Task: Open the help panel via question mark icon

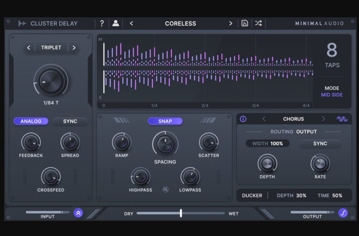Action: coord(102,23)
